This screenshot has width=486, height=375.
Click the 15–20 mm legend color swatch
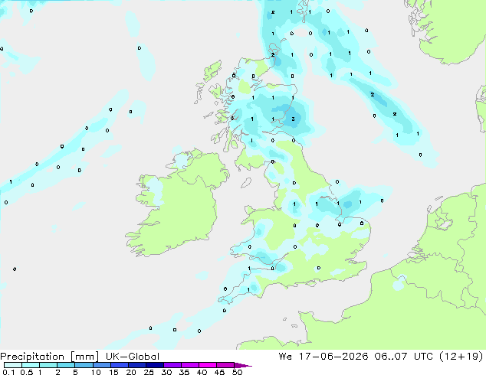point(120,365)
